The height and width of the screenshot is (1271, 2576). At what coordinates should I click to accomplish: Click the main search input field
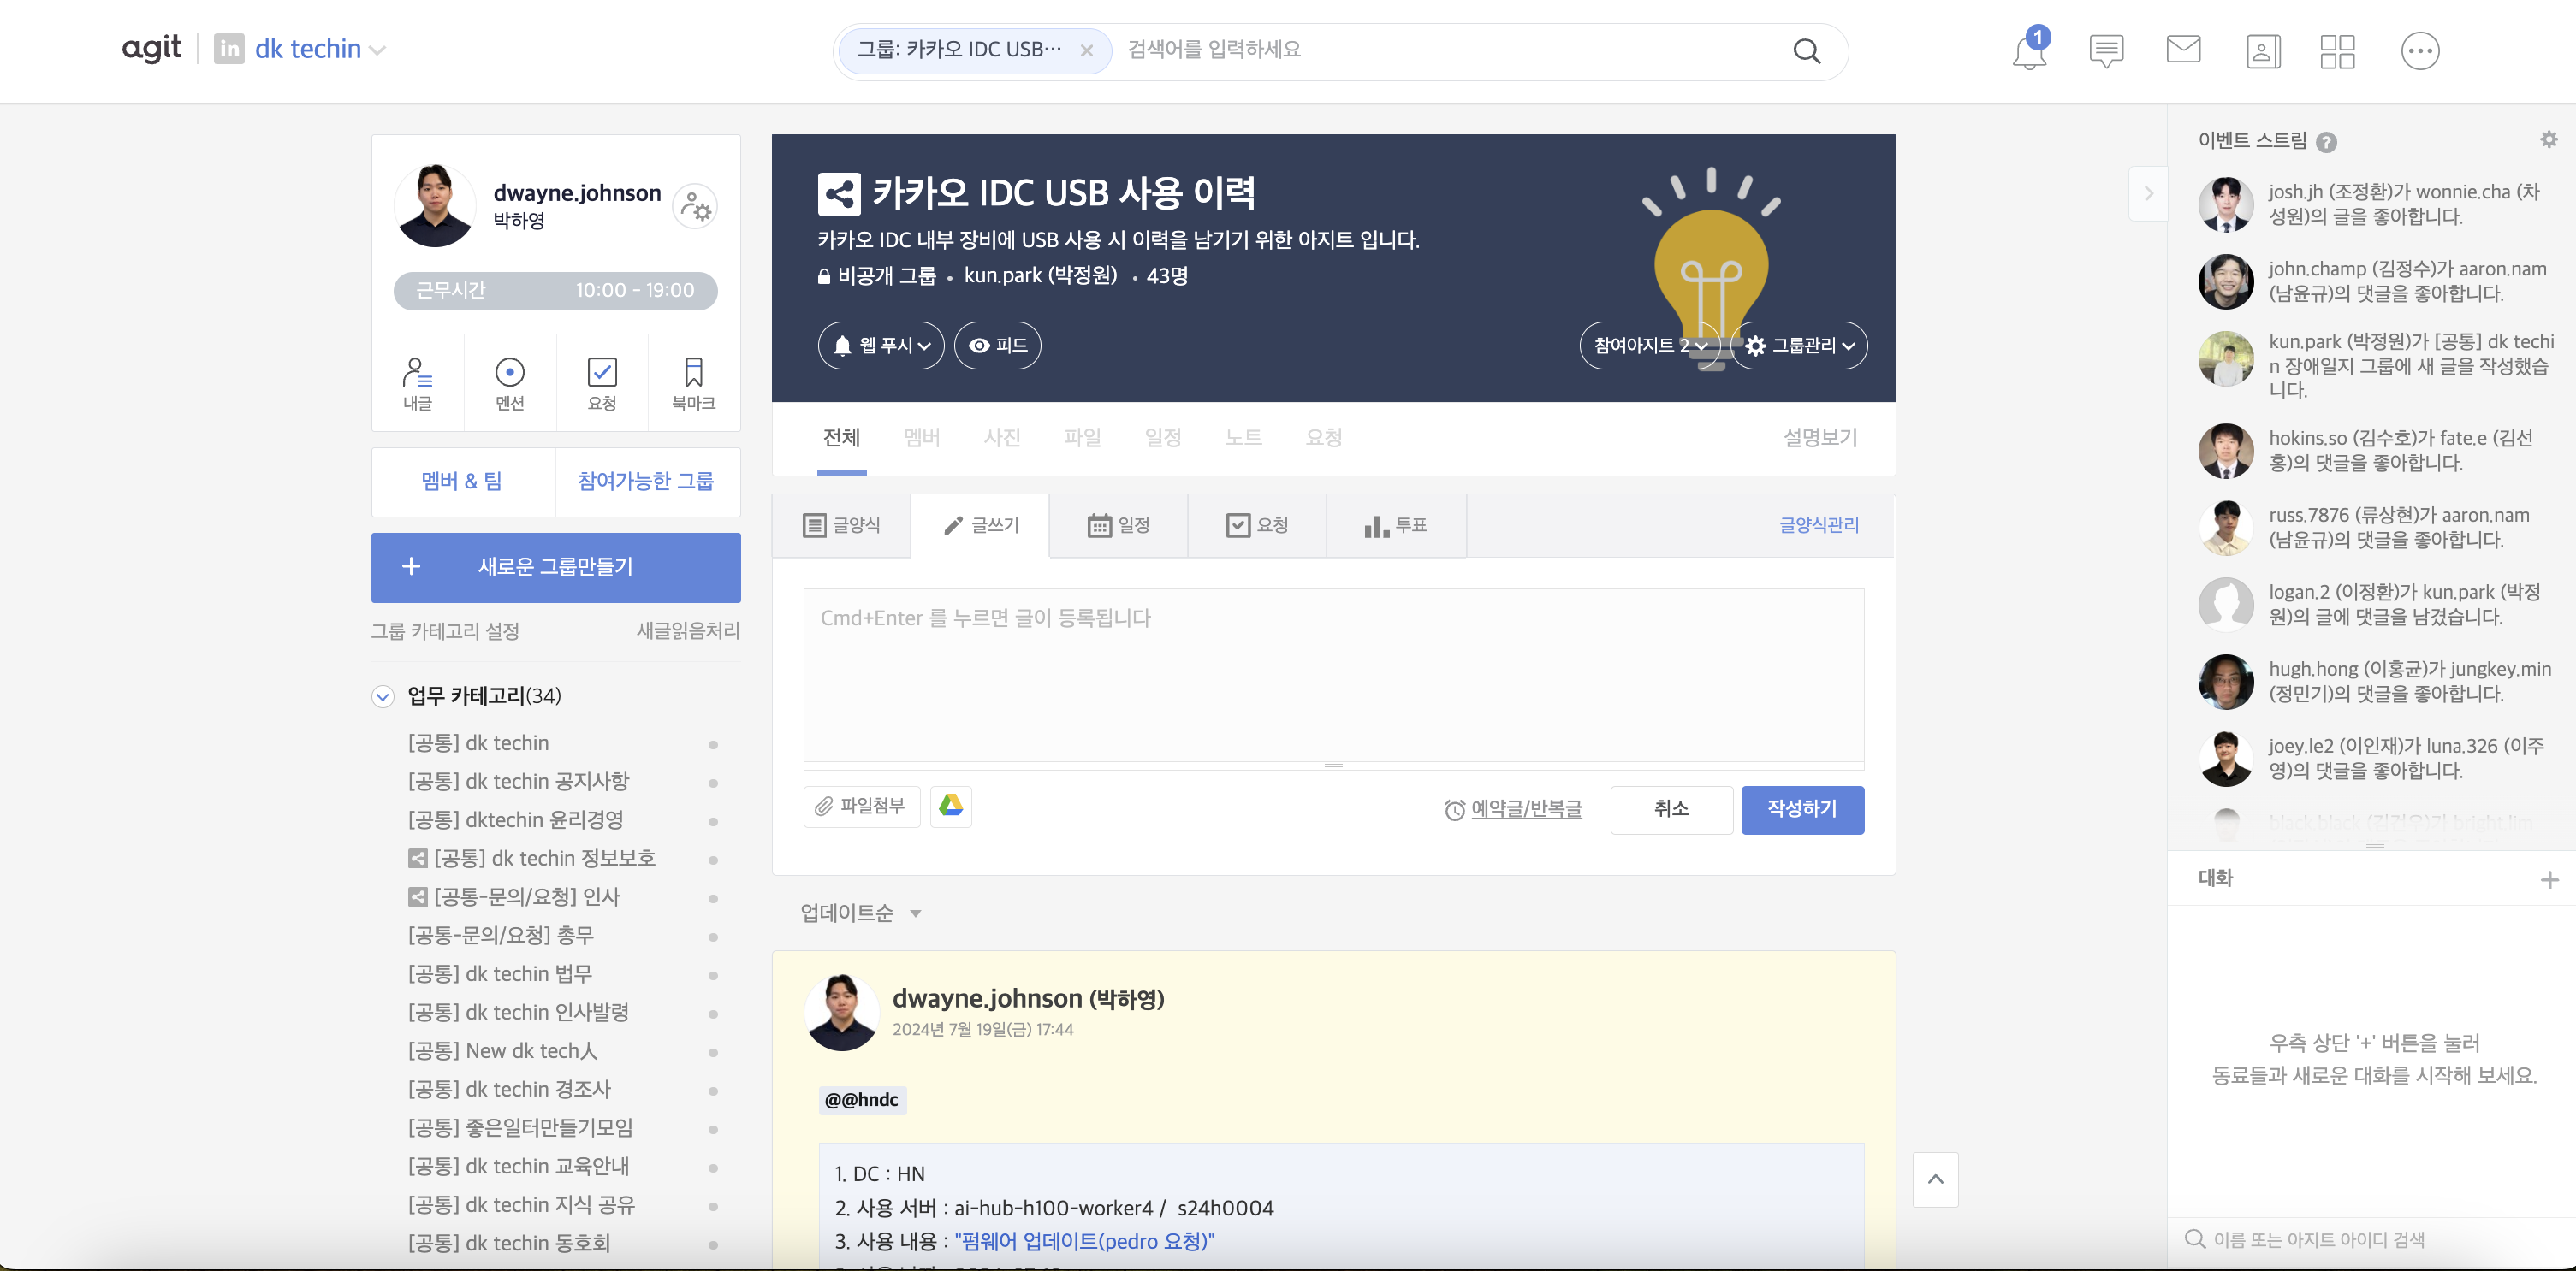tap(1450, 50)
